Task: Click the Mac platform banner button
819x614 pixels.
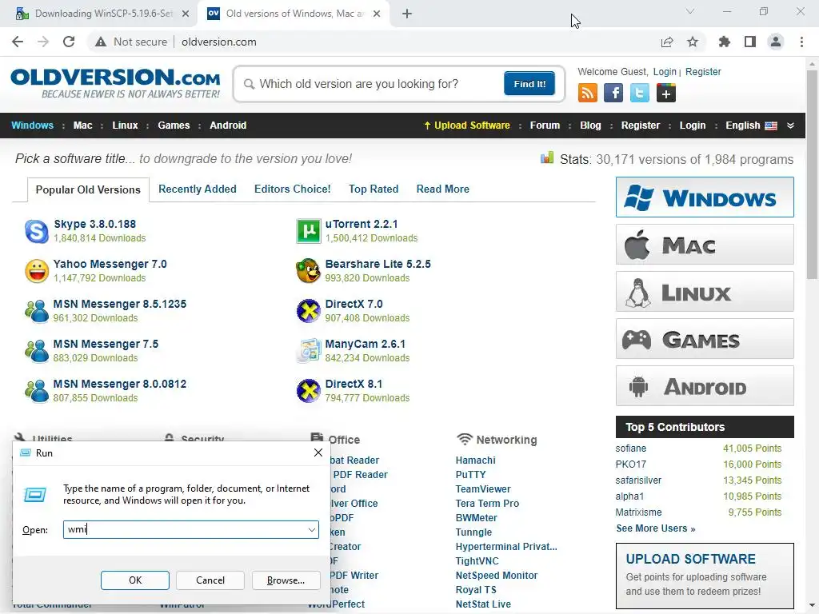Action: pos(705,245)
